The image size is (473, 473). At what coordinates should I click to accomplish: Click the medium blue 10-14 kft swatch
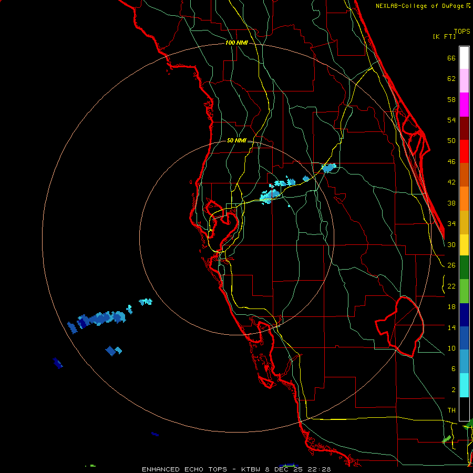tap(464, 338)
